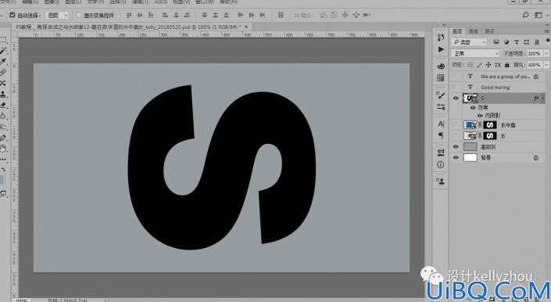Viewport: 551px width, 302px height.
Task: Collapse the S layer fx effects arrow
Action: tap(542, 98)
